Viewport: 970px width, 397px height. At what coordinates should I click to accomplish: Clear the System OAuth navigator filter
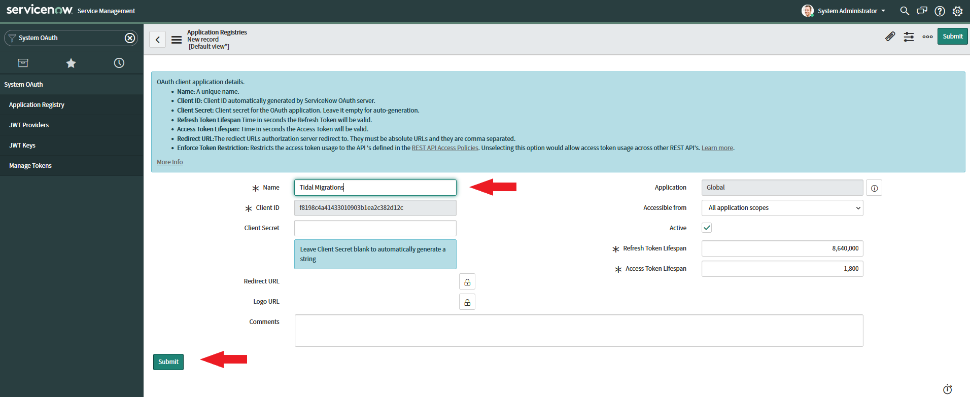coord(130,38)
